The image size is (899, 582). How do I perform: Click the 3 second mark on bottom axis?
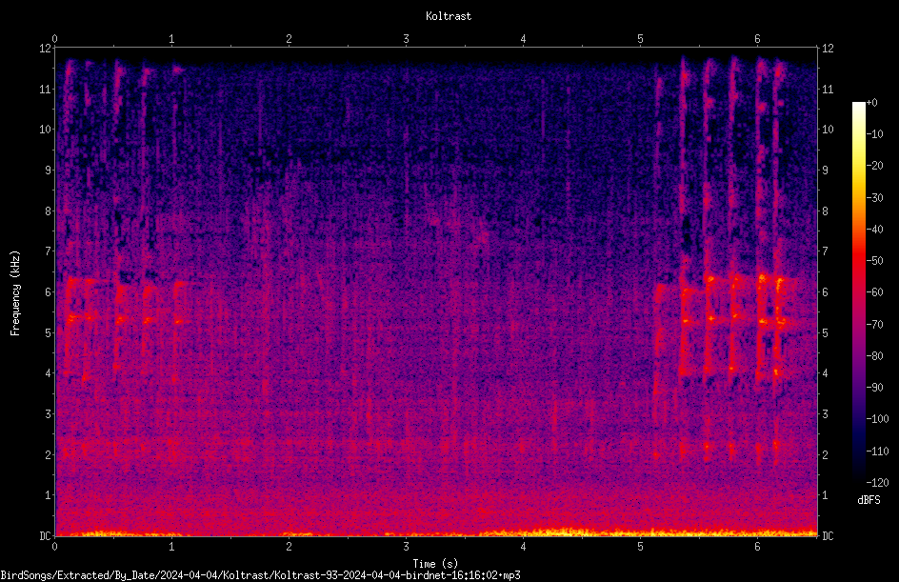[x=406, y=547]
